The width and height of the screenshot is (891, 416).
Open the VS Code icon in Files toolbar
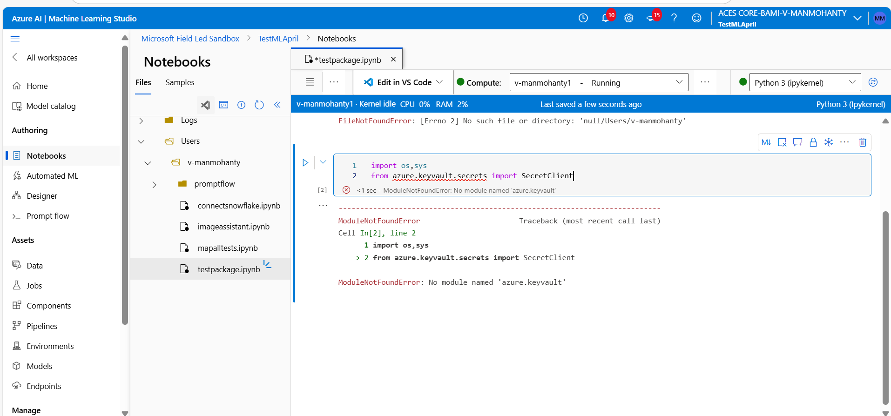[205, 105]
